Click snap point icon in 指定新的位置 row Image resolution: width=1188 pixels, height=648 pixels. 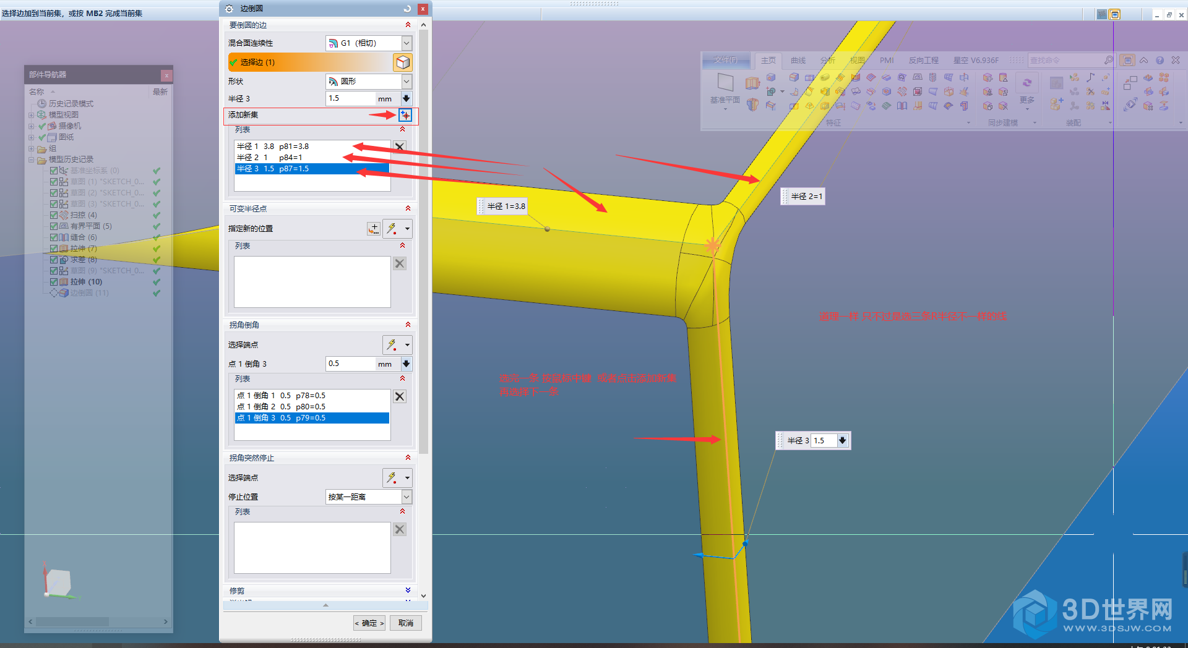tap(392, 229)
